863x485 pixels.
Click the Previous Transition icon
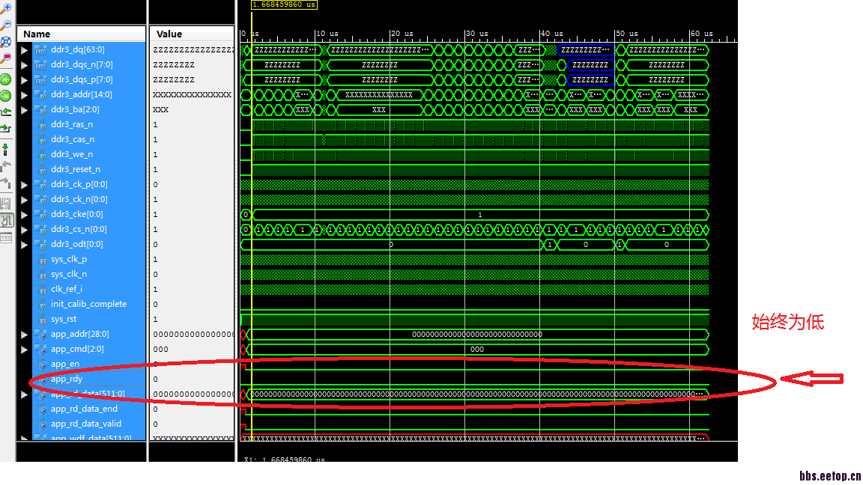[6, 112]
